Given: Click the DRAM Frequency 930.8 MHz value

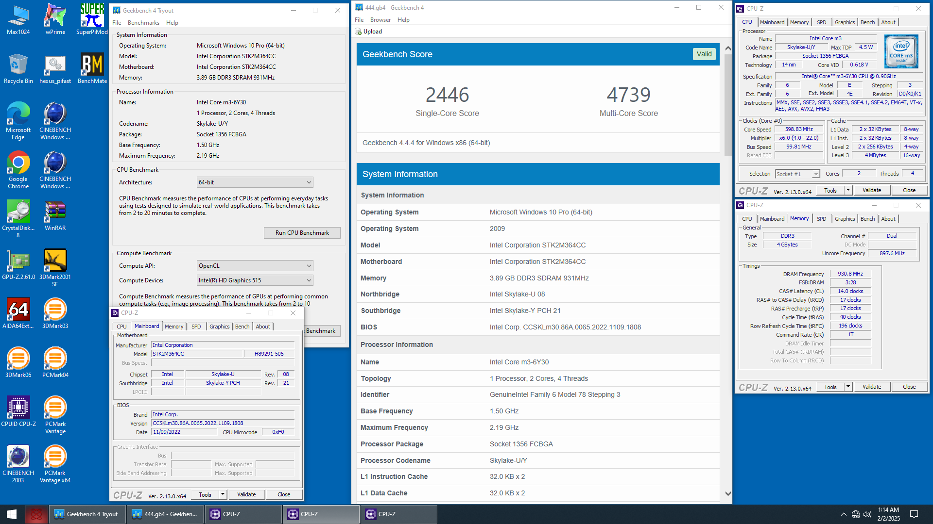Looking at the screenshot, I should (x=850, y=274).
